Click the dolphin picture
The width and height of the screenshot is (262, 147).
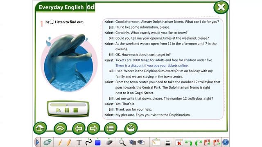tap(69, 62)
